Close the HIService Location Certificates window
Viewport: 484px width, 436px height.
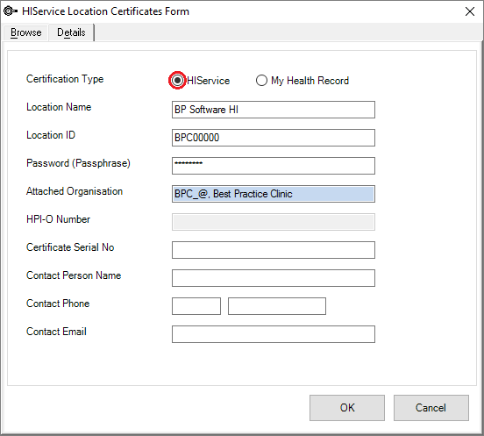coord(470,11)
